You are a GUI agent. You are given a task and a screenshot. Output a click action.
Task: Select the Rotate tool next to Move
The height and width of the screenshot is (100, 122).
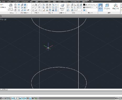[47, 5]
